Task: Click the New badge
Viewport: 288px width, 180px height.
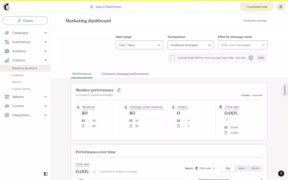Action: [261, 58]
